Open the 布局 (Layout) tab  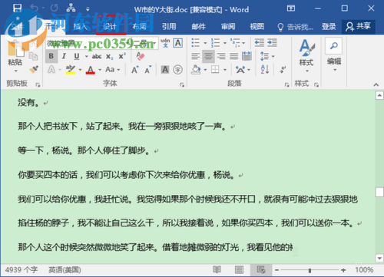[x=139, y=26]
